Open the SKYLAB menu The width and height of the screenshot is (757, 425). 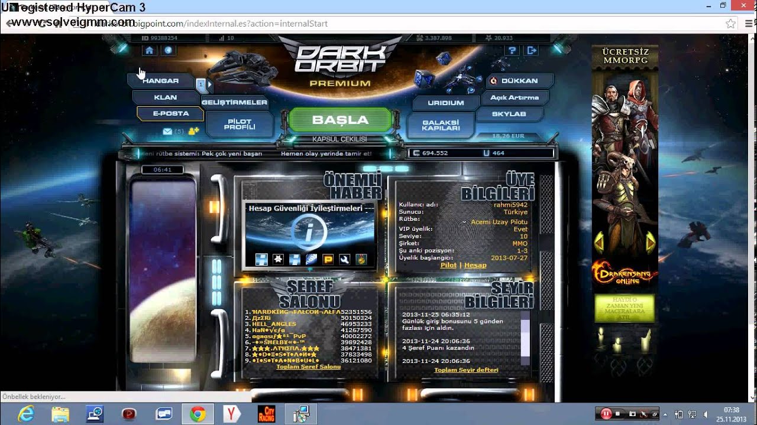tap(509, 114)
